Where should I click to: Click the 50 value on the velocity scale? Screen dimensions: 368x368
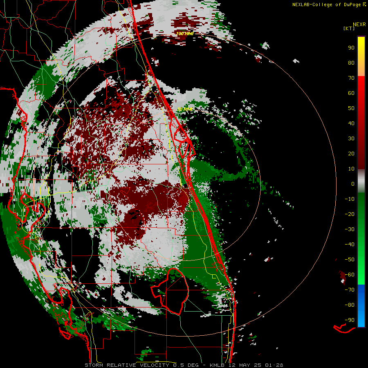click(x=351, y=108)
